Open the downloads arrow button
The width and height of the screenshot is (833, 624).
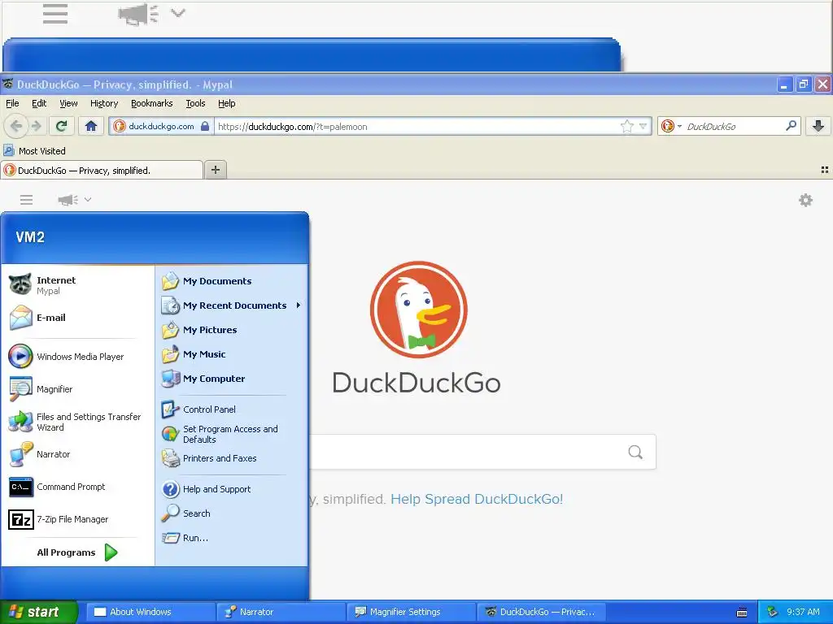point(818,126)
